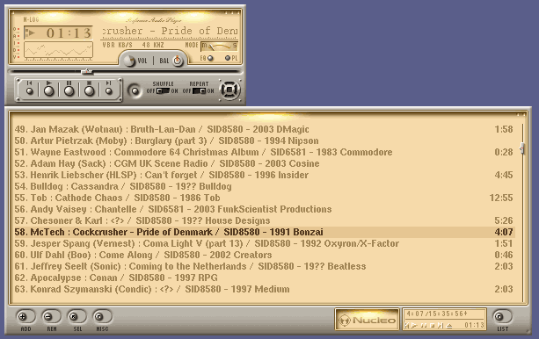Skip to next track knob
539x339 pixels.
click(x=109, y=91)
